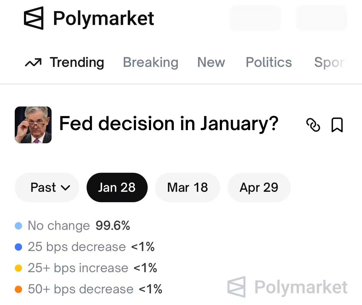The width and height of the screenshot is (362, 305).
Task: Select the Jan 28 date pill
Action: (x=117, y=187)
